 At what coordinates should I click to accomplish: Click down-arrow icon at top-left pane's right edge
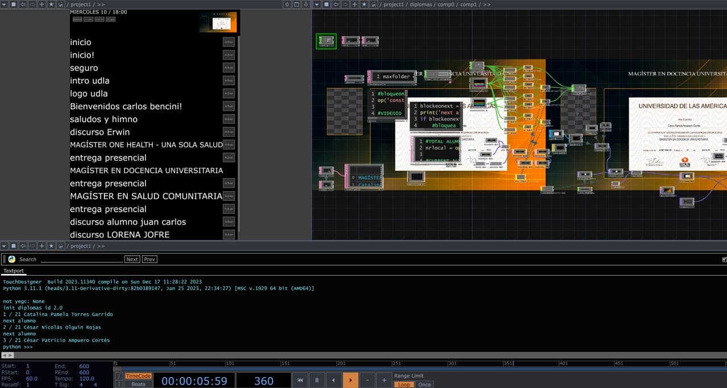point(306,4)
